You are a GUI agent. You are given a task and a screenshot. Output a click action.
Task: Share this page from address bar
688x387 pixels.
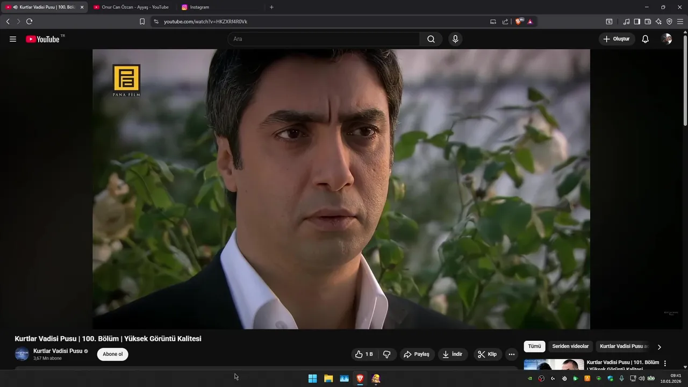(505, 21)
